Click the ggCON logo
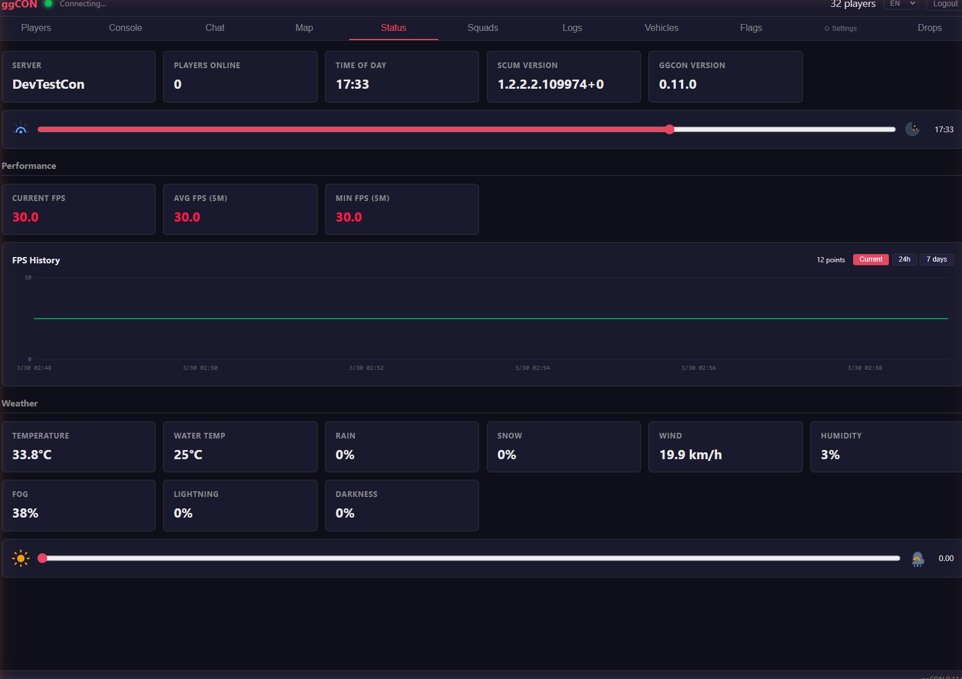Viewport: 962px width, 679px height. tap(19, 4)
